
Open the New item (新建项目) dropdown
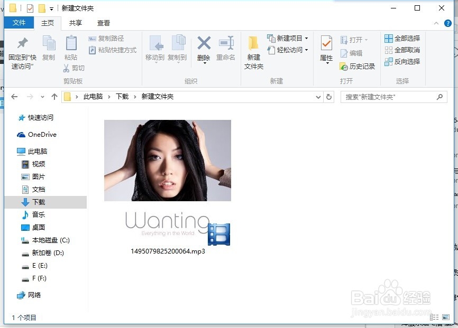tap(288, 38)
